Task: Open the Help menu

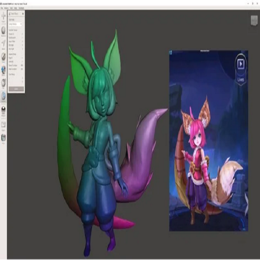Action: (16, 8)
